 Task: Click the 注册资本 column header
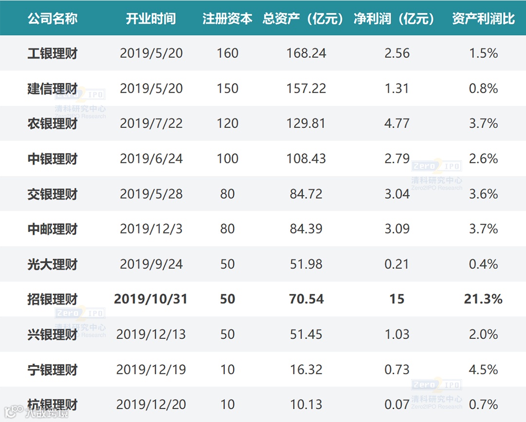pyautogui.click(x=227, y=19)
